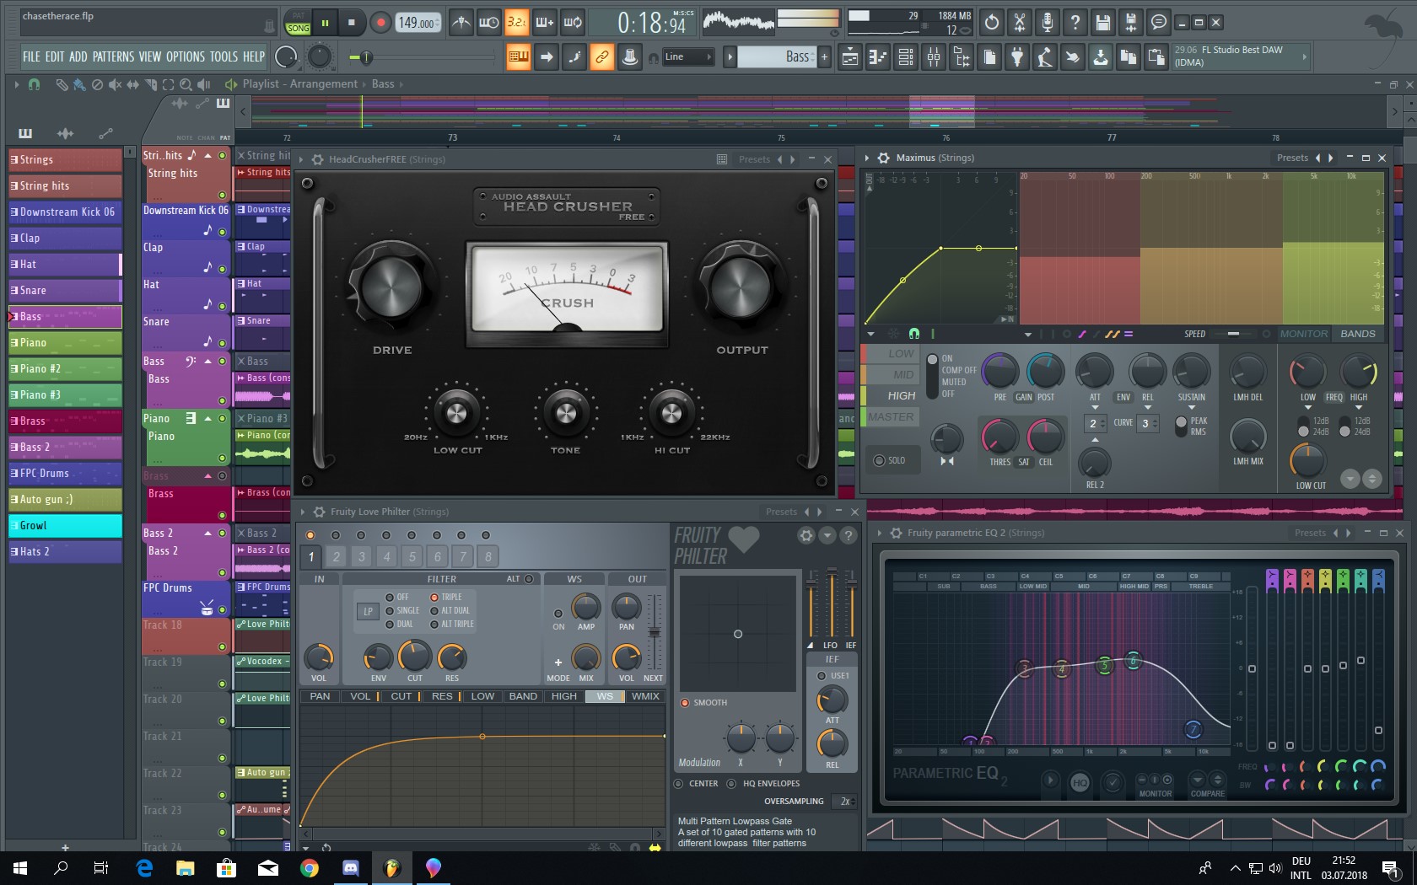The width and height of the screenshot is (1417, 885).
Task: Click the help question mark icon
Action: click(1075, 23)
